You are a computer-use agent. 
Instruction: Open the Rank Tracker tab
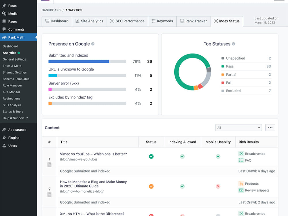(194, 21)
